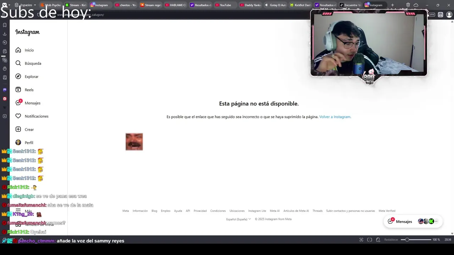Screen dimensions: 454x255
Task: Add a new web panel
Action: (x=5, y=116)
